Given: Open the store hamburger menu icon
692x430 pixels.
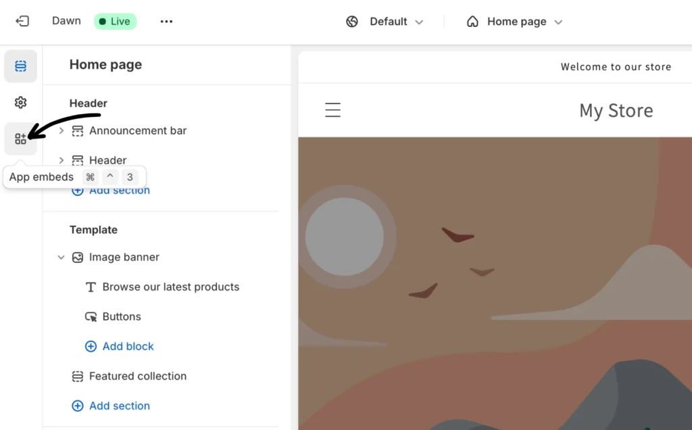Looking at the screenshot, I should click(332, 110).
